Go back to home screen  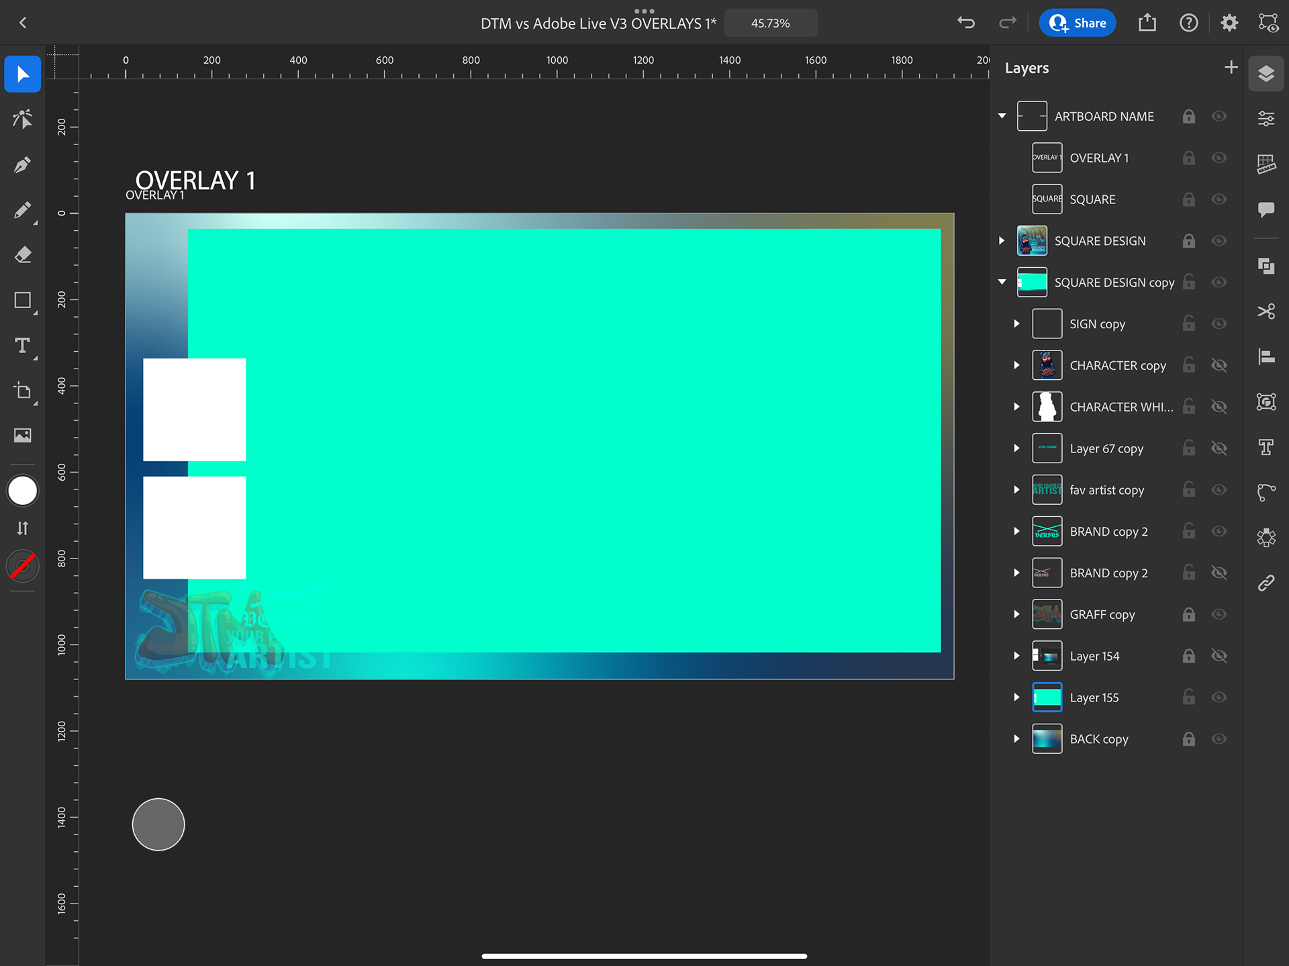click(23, 23)
